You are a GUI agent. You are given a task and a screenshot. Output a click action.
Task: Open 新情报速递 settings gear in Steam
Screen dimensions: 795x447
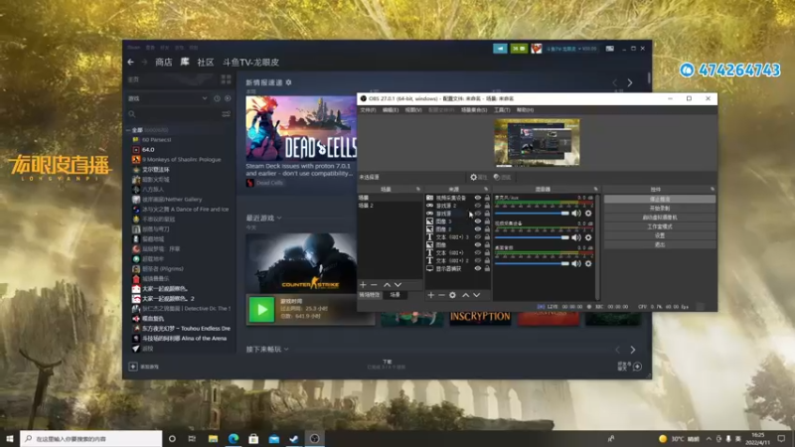click(288, 82)
